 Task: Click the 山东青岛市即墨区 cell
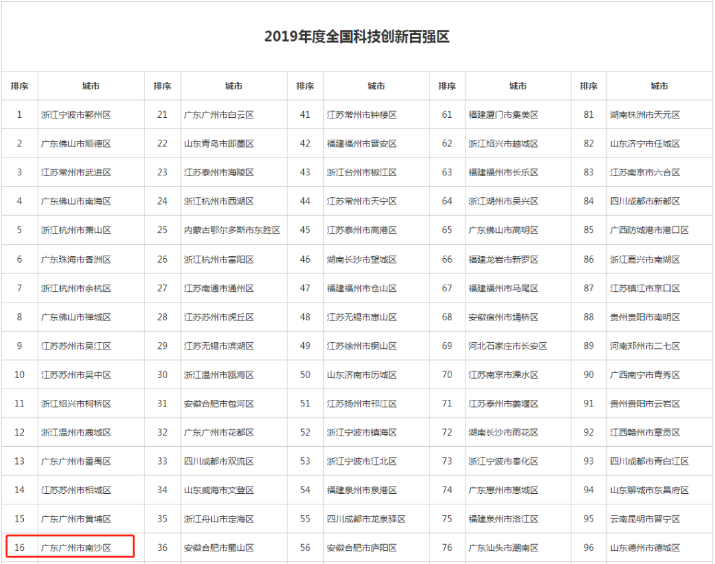[218, 143]
